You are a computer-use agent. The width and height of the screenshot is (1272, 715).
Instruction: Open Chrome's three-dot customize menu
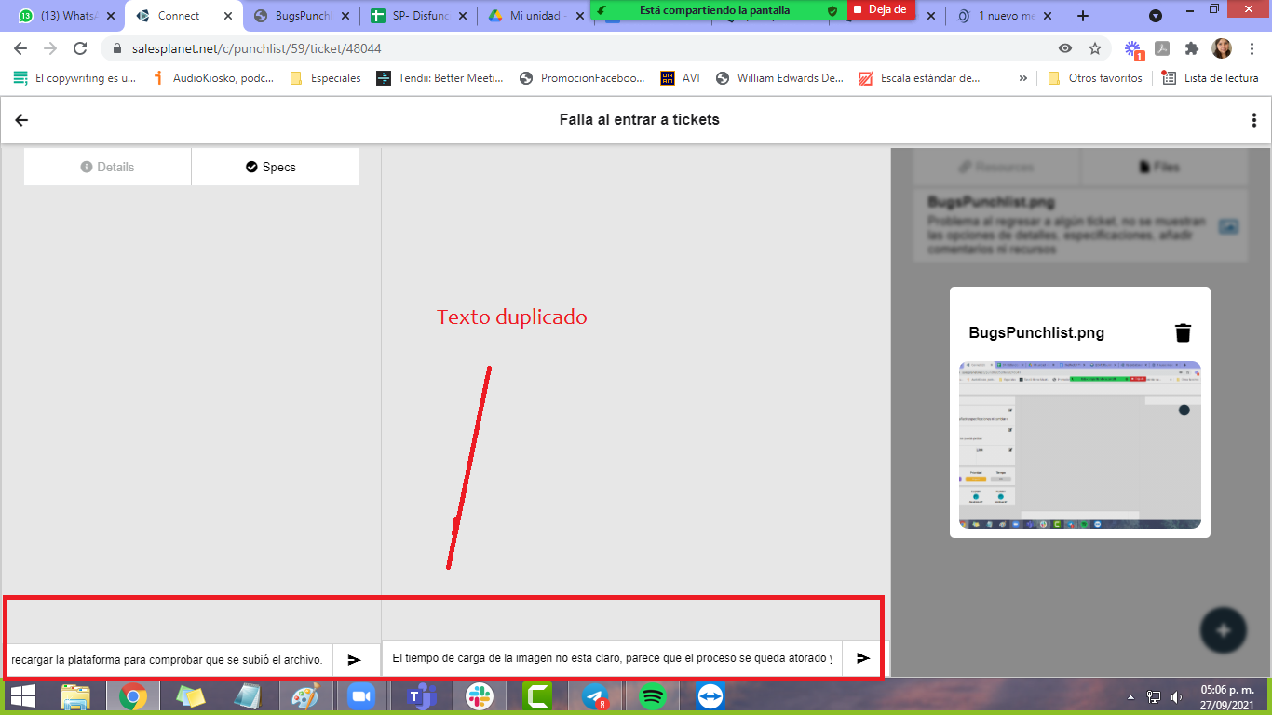point(1252,48)
